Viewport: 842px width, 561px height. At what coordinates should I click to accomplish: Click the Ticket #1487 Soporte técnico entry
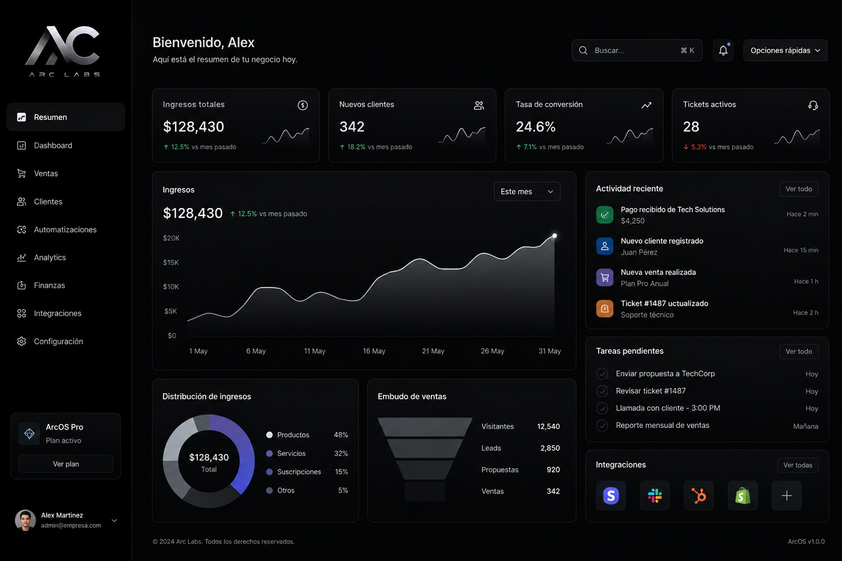[707, 308]
